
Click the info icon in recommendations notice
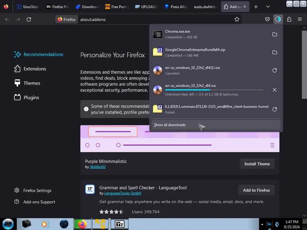point(86,109)
